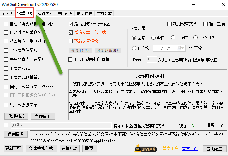Open the date picker calendar dropdown

coord(181,48)
